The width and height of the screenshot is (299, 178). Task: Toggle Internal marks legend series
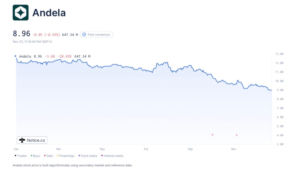112,156
